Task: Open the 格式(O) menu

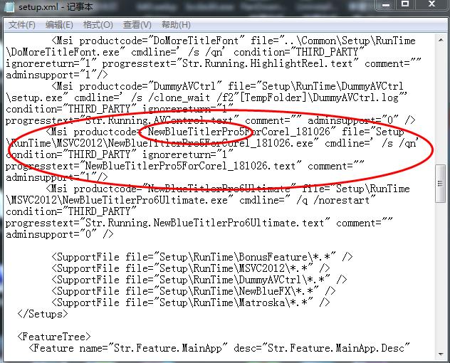Action: click(98, 25)
